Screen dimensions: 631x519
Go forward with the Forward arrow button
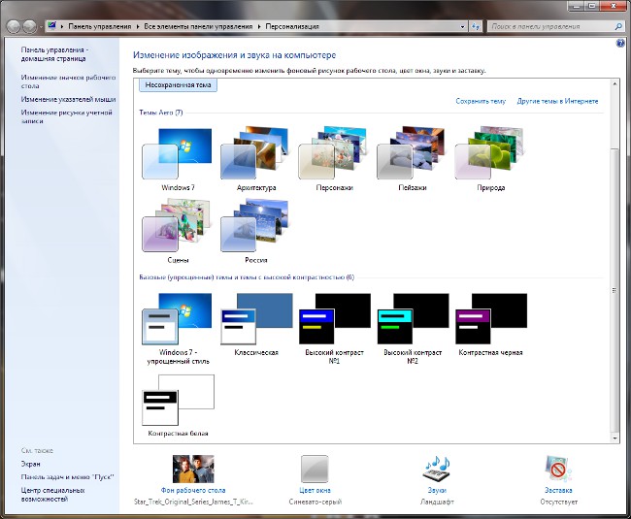click(29, 26)
